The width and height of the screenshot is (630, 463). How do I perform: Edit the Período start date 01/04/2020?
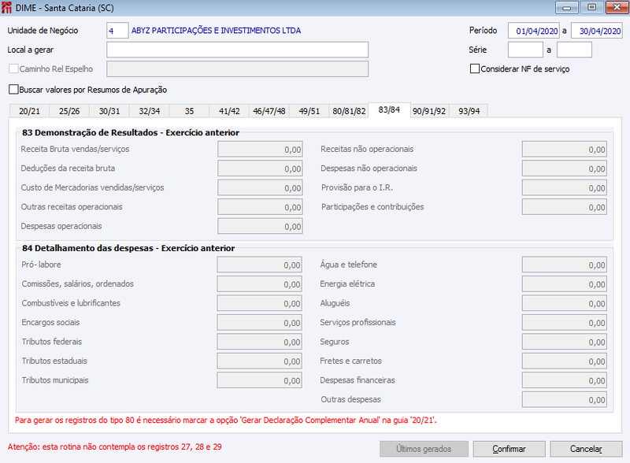click(534, 31)
